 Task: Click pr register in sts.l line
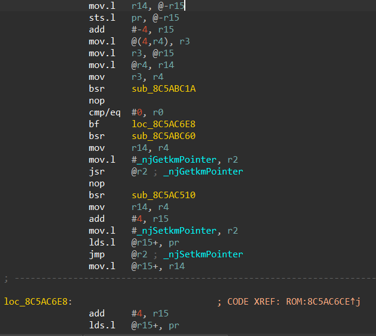click(137, 18)
